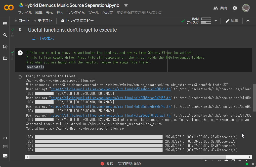This screenshot has height=167, width=256.
Task: Open the e51eebcc-c1b80bdd.th download link
Action: click(111, 89)
